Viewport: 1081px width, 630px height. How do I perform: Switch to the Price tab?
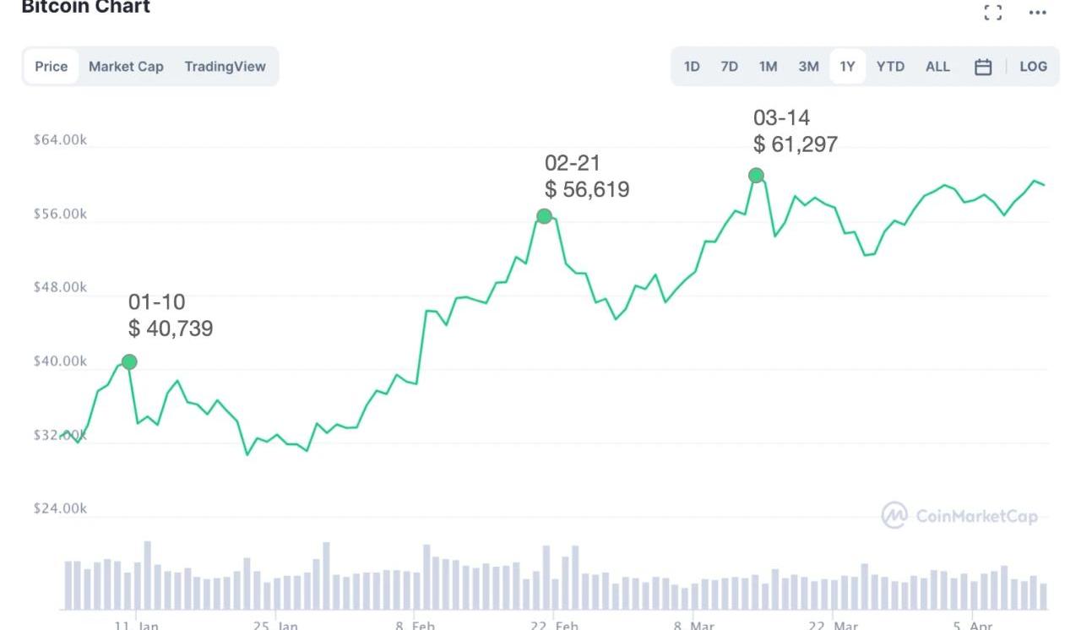[x=52, y=67]
